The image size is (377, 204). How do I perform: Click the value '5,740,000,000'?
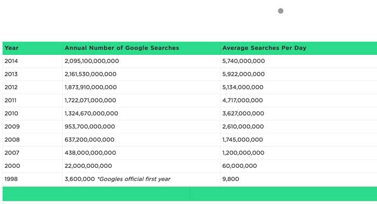[x=243, y=61]
